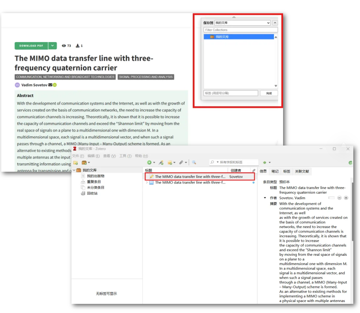Switch to the 关联文献 tab
Image resolution: width=360 pixels, height=313 pixels.
point(302,171)
